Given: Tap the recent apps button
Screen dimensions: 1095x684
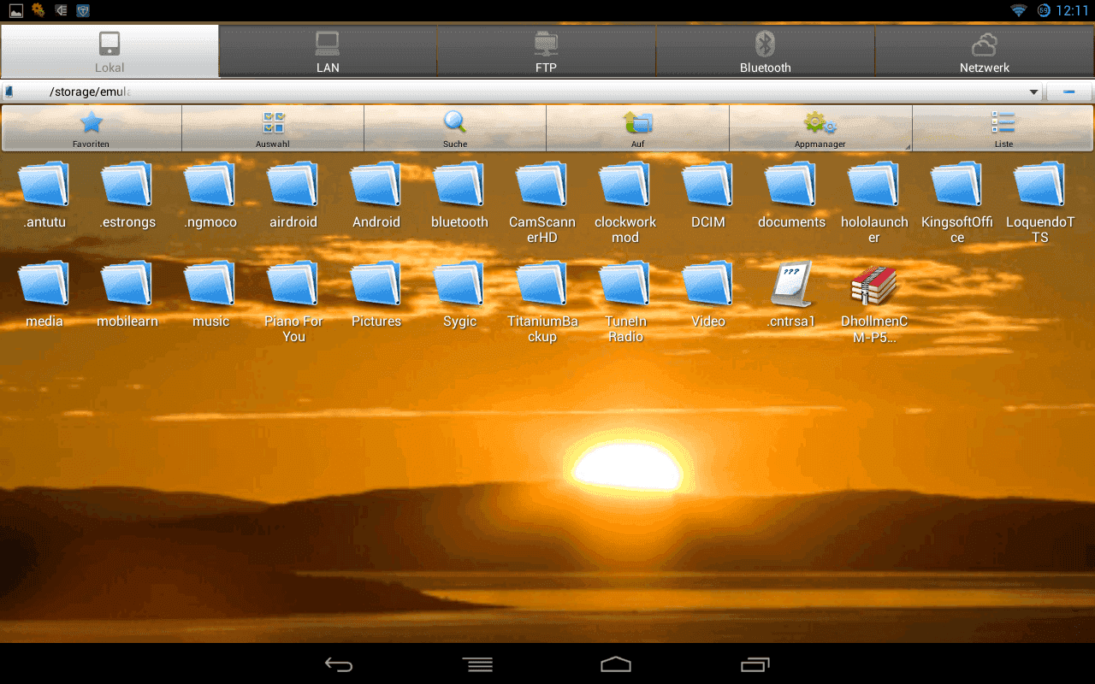Looking at the screenshot, I should [755, 664].
